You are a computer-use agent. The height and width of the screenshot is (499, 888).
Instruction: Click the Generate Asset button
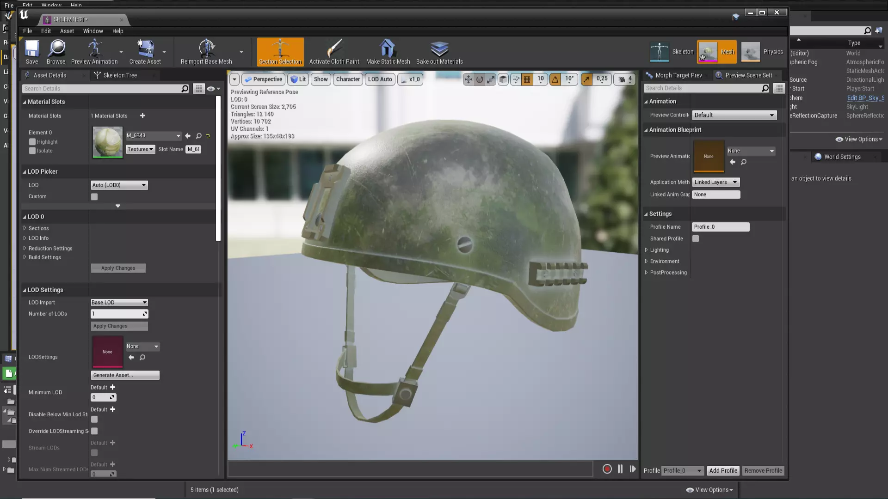click(125, 375)
